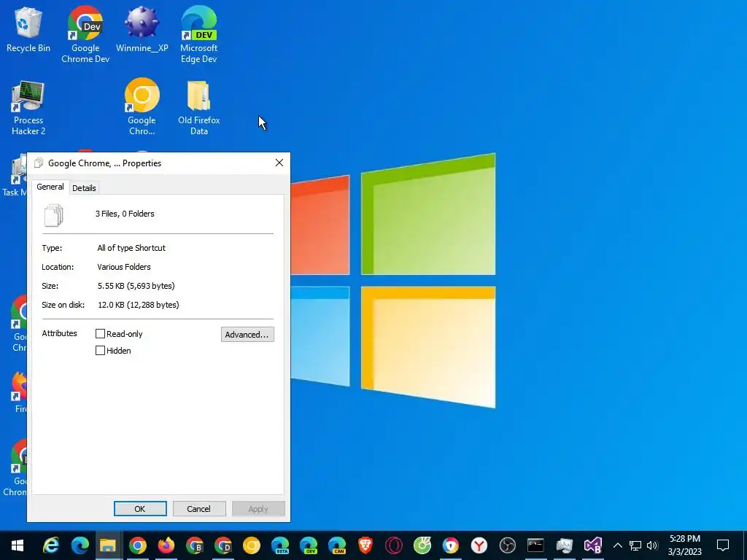This screenshot has height=560, width=747.
Task: Click the Chrome Beta taskbar icon
Action: pyautogui.click(x=194, y=545)
